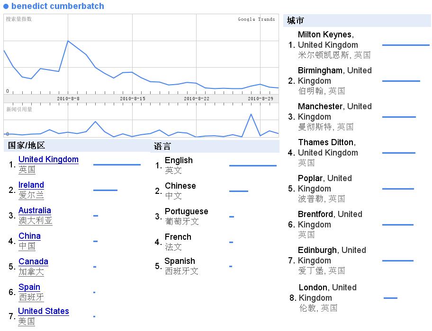Click the Milton Keynes city bar
The height and width of the screenshot is (331, 432).
pos(405,45)
